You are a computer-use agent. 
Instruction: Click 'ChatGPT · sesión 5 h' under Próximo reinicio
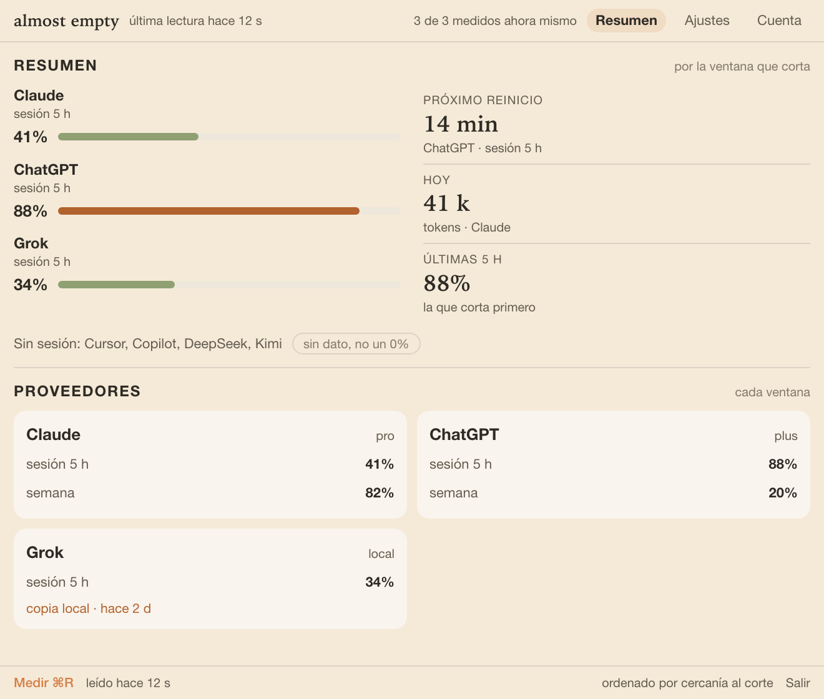483,148
